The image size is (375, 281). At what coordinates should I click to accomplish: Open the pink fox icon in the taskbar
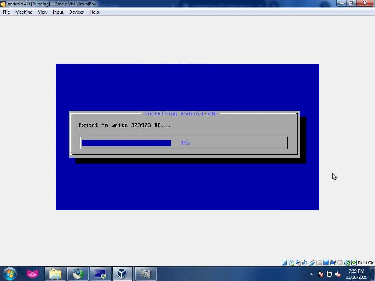point(33,274)
